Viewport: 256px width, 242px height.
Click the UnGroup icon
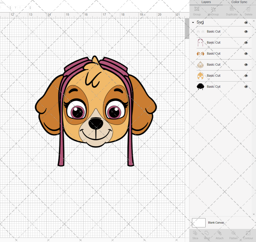213,9
